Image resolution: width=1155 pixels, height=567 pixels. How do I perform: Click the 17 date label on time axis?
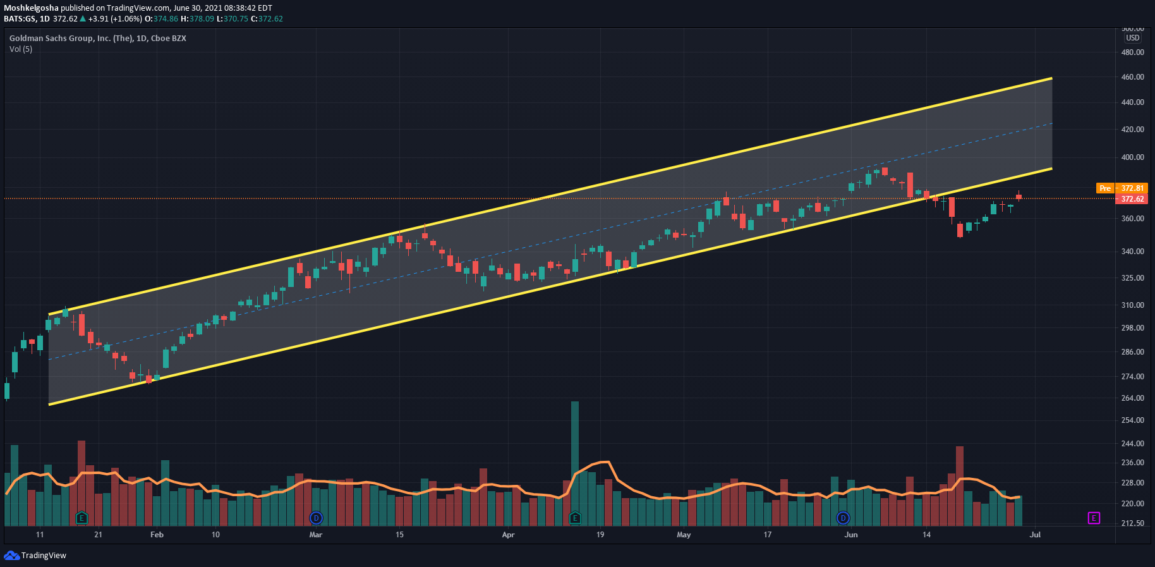[x=767, y=535]
